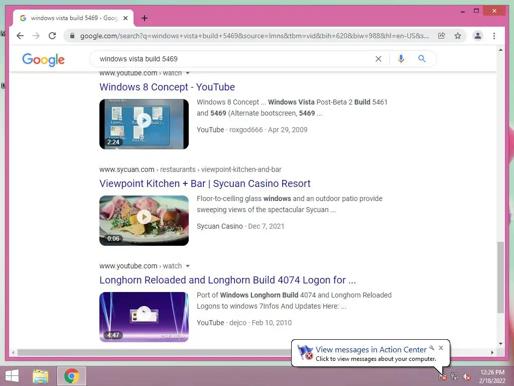Open the Chrome three-dot menu
514x386 pixels.
pos(494,36)
